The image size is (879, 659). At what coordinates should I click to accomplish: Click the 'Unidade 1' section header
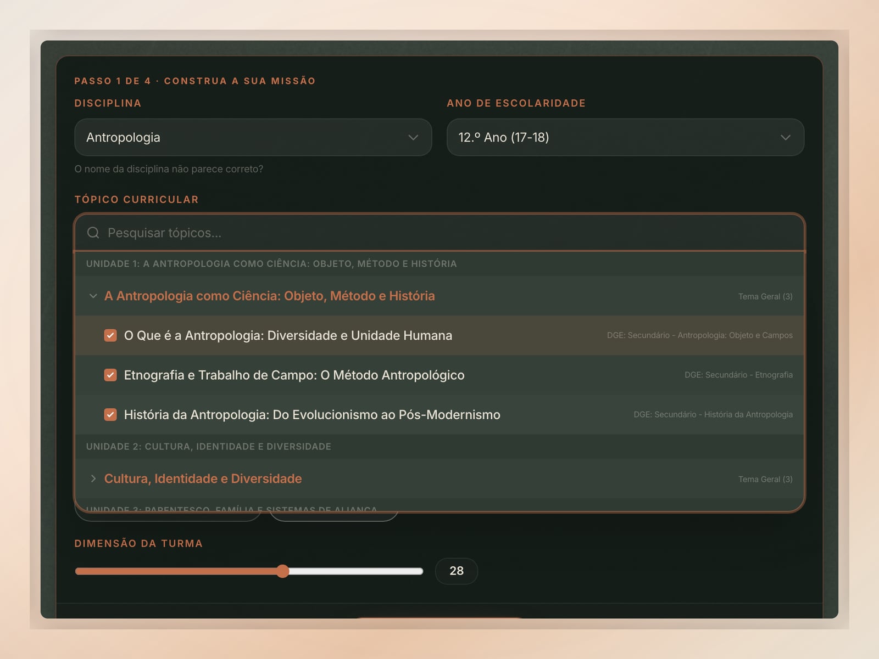[439, 264]
